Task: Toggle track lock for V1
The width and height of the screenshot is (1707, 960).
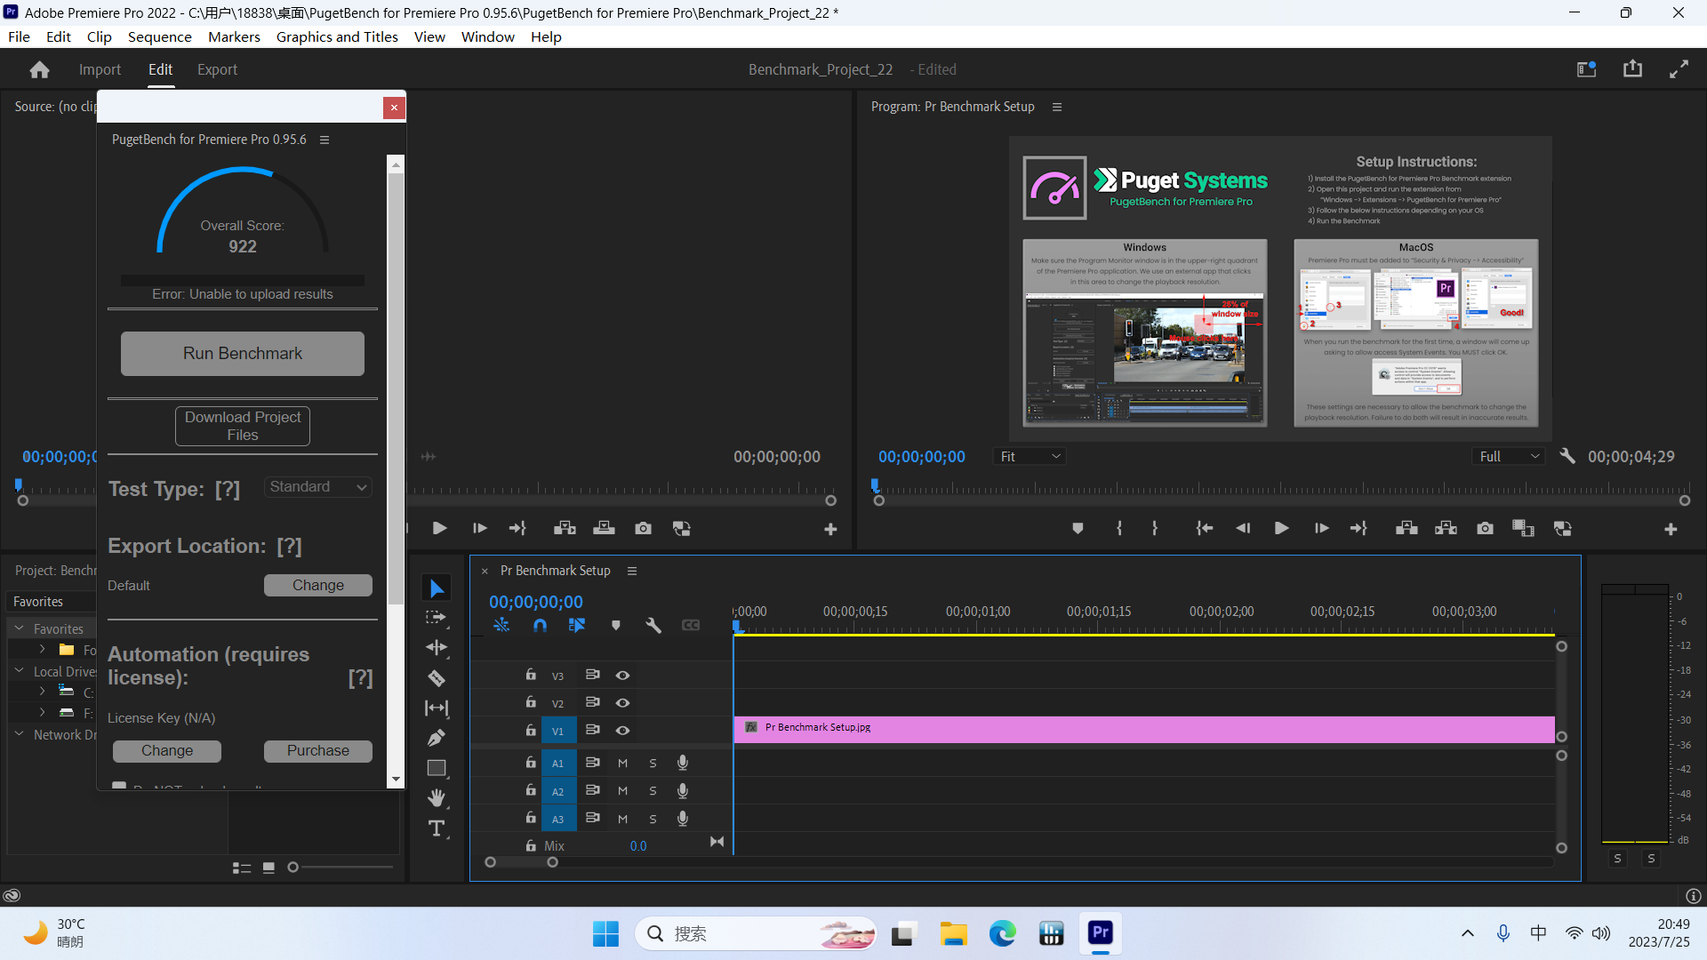Action: click(x=531, y=730)
